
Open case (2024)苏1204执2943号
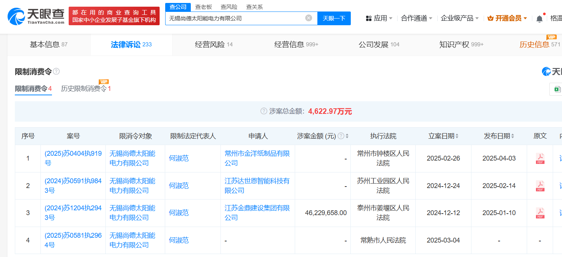[x=73, y=213]
